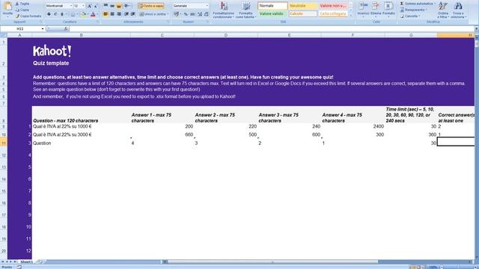Align cell text to the left
479x269 pixels.
click(106, 14)
